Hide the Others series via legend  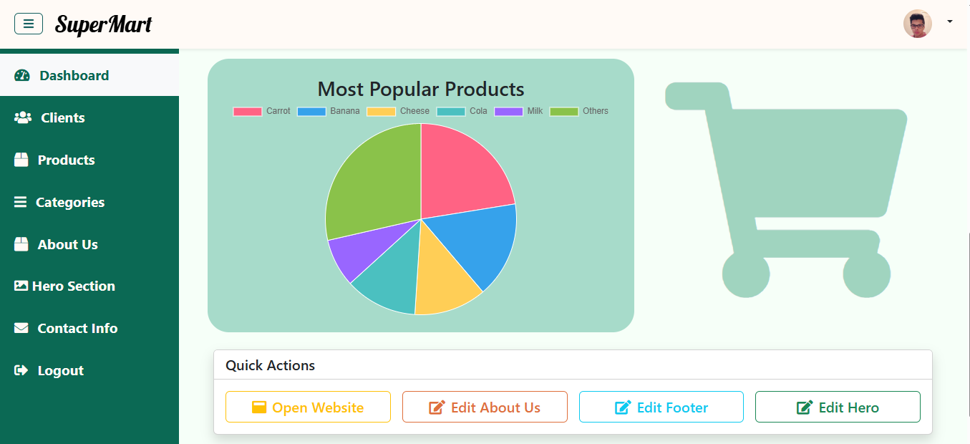[579, 111]
